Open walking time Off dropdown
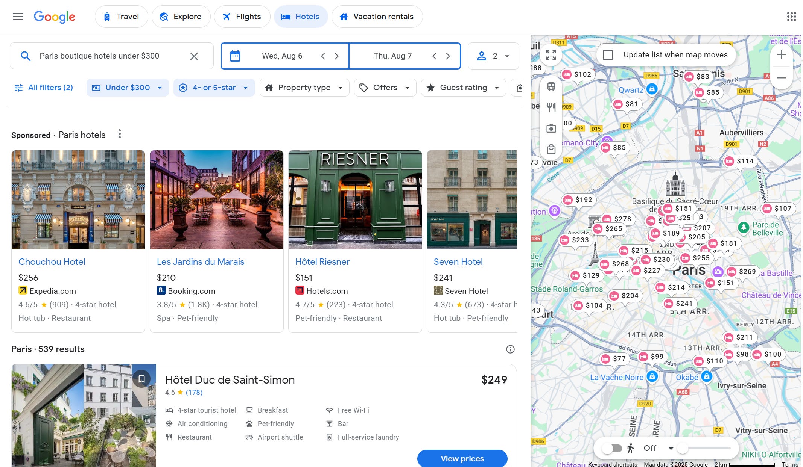 pyautogui.click(x=658, y=448)
